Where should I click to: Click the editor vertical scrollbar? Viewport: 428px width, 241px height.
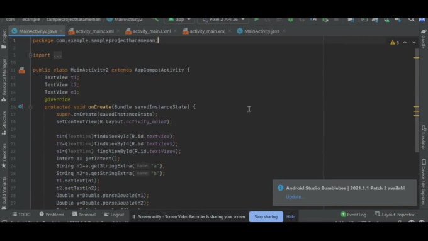coord(416,101)
